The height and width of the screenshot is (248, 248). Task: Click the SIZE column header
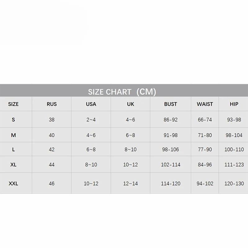click(x=13, y=104)
